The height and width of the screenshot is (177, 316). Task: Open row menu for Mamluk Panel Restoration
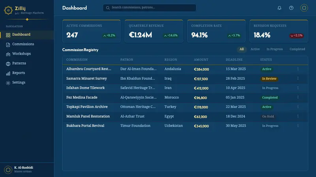tap(298, 116)
